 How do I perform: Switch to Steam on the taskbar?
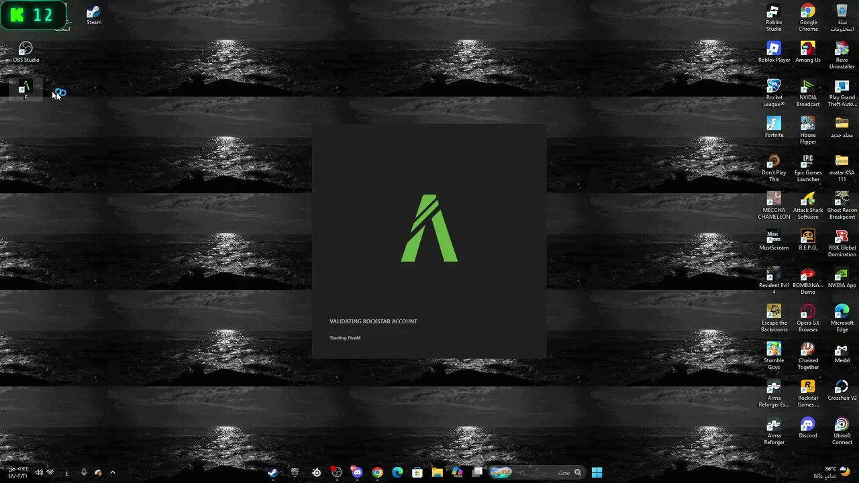272,473
